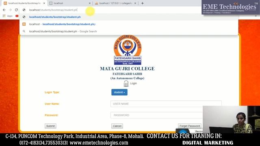
Task: Click inside the address bar URL text
Action: coord(53,10)
